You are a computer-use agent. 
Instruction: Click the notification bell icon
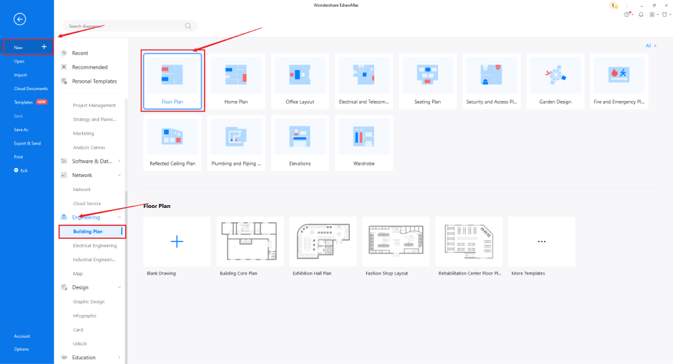(641, 15)
